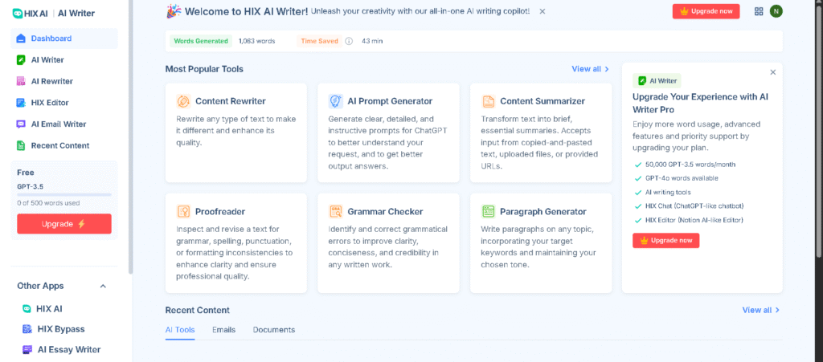
Task: Switch to the Documents tab
Action: (273, 330)
